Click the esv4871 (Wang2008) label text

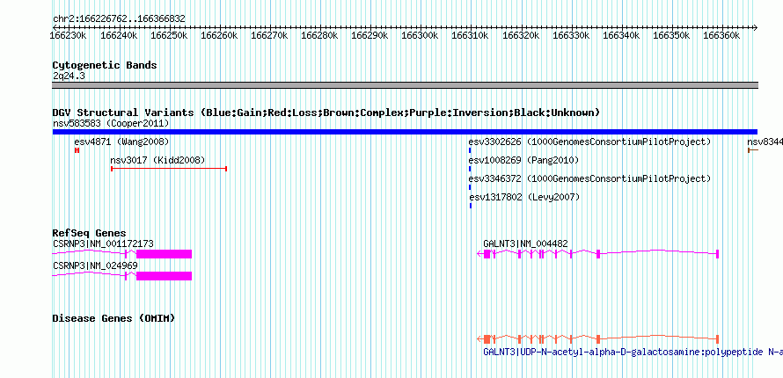[121, 142]
